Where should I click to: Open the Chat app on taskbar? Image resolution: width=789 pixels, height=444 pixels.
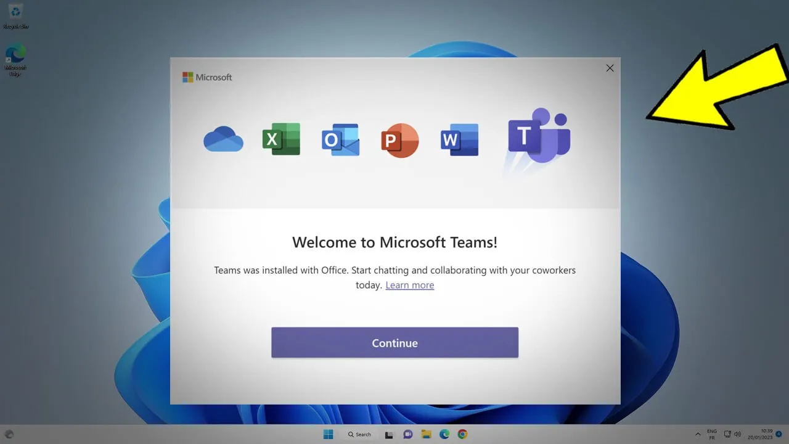(407, 434)
